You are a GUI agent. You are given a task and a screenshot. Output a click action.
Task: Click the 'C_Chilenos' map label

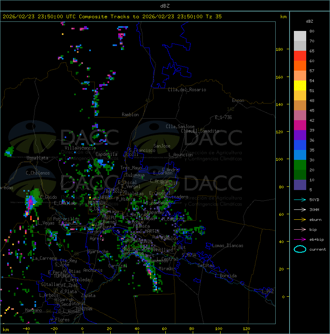[x=38, y=173]
